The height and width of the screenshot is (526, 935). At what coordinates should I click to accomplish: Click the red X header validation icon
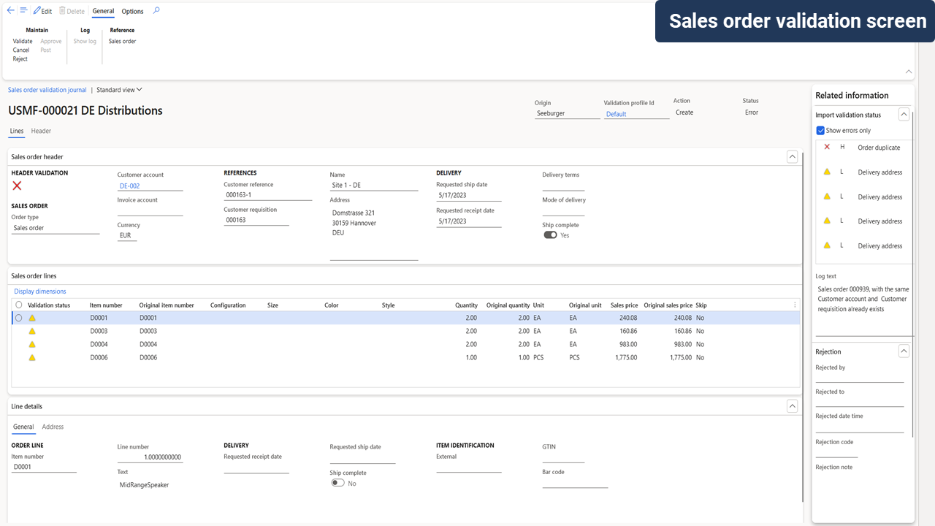pyautogui.click(x=18, y=186)
